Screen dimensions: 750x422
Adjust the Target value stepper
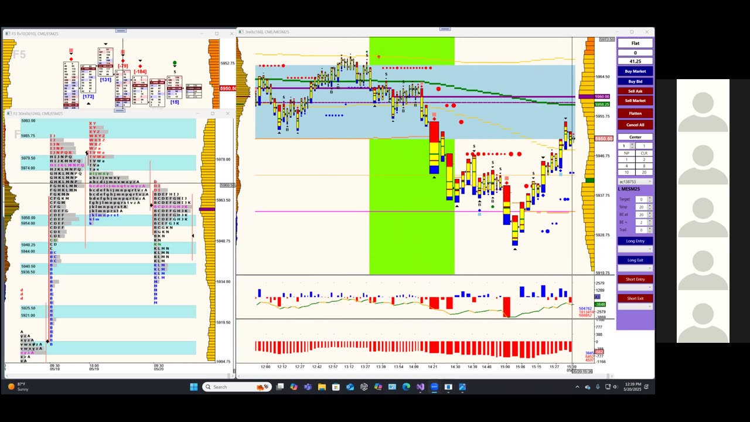coord(650,199)
